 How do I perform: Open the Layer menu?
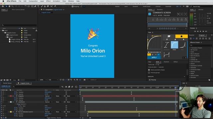pyautogui.click(x=42, y=1)
